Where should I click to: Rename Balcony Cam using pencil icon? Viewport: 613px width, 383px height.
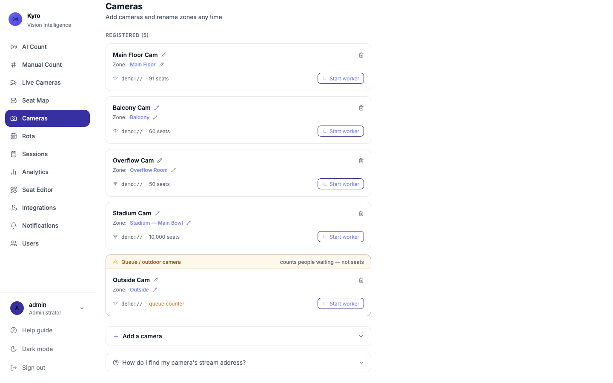click(x=157, y=108)
